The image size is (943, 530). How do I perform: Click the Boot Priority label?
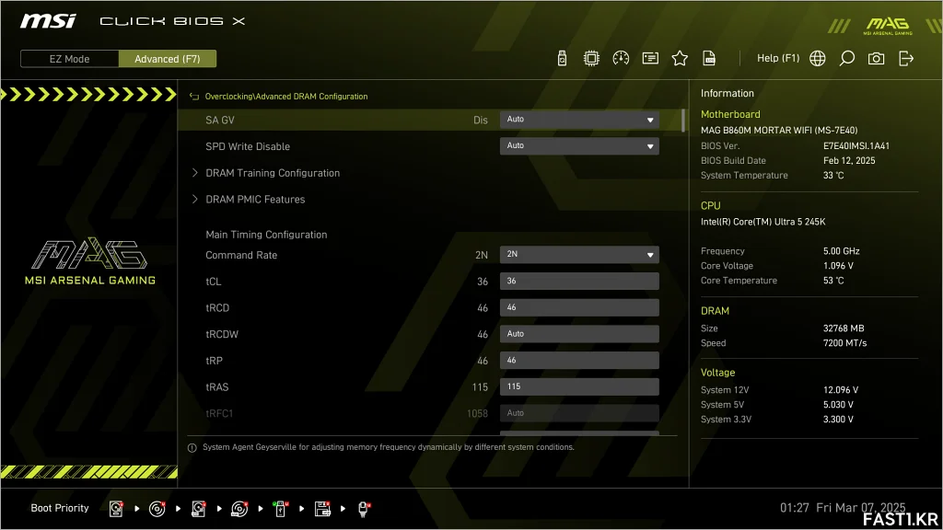(60, 508)
